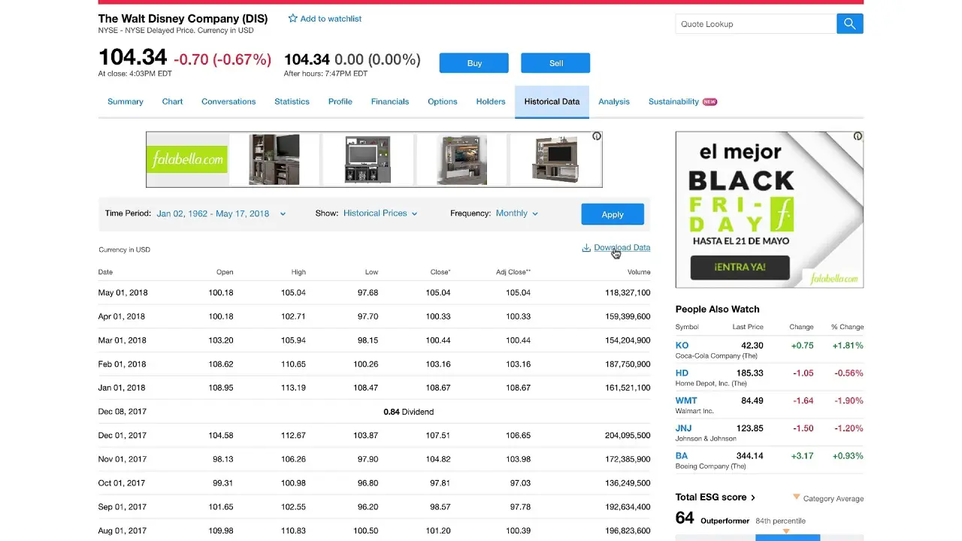Click the Volume column header
This screenshot has width=962, height=541.
pyautogui.click(x=639, y=272)
